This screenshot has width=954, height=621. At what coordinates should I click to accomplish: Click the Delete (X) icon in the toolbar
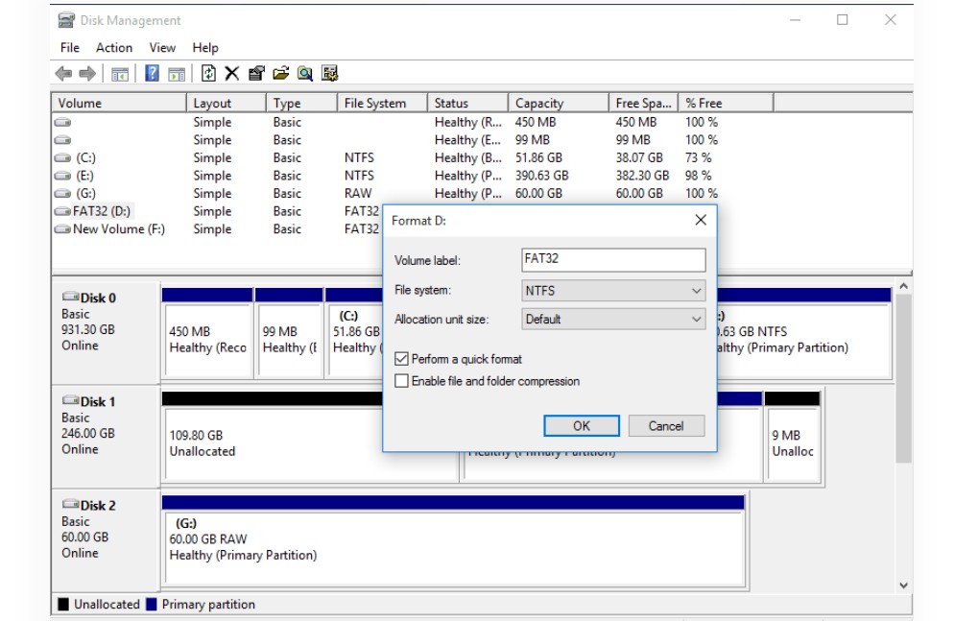pyautogui.click(x=232, y=74)
